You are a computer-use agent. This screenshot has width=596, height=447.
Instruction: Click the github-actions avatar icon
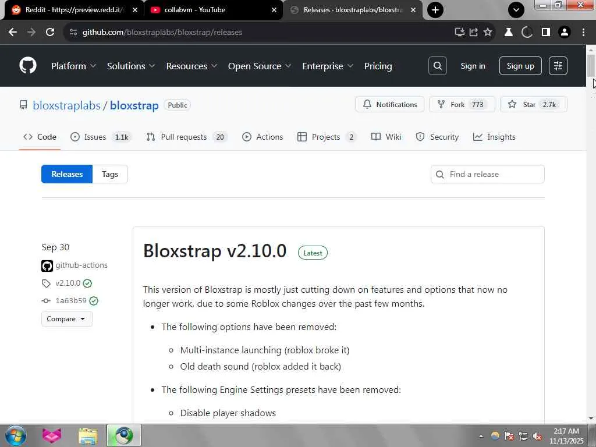pyautogui.click(x=47, y=265)
